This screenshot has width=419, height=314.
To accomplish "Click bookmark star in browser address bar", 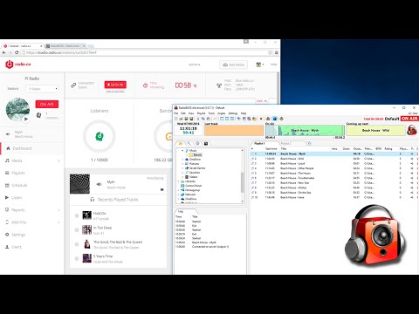I will point(270,52).
